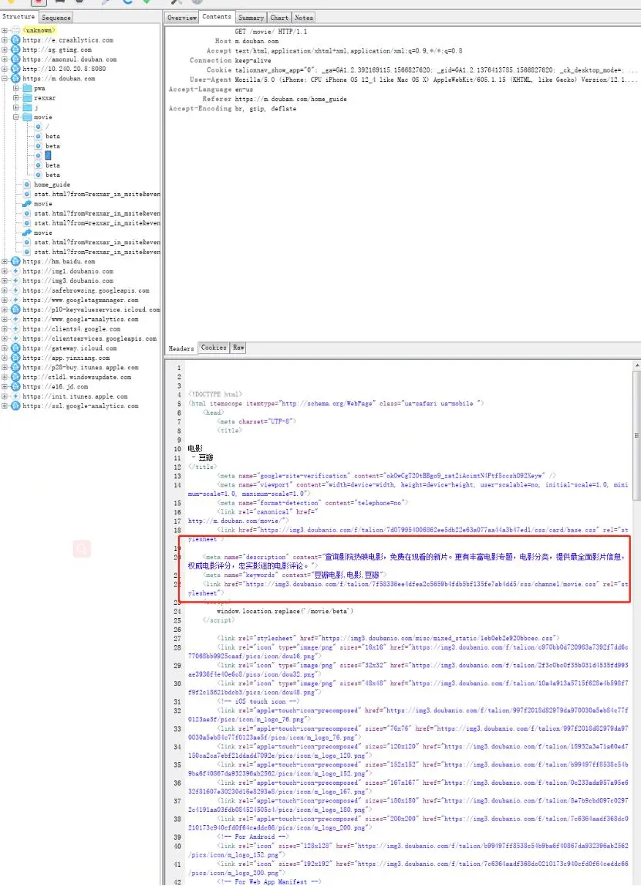Click the Host value 'm.douban.com'
Screen dimensions: 641x886
(x=257, y=41)
